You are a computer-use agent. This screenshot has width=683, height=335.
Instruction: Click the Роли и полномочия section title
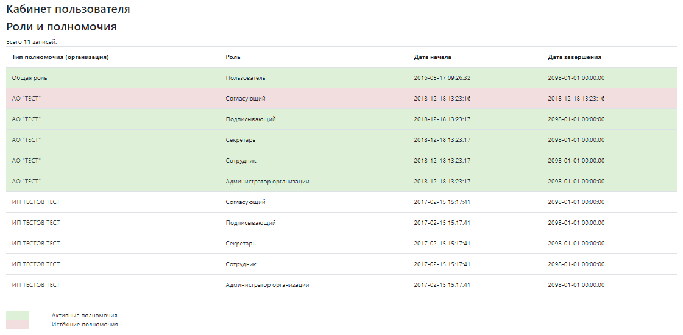tap(61, 27)
